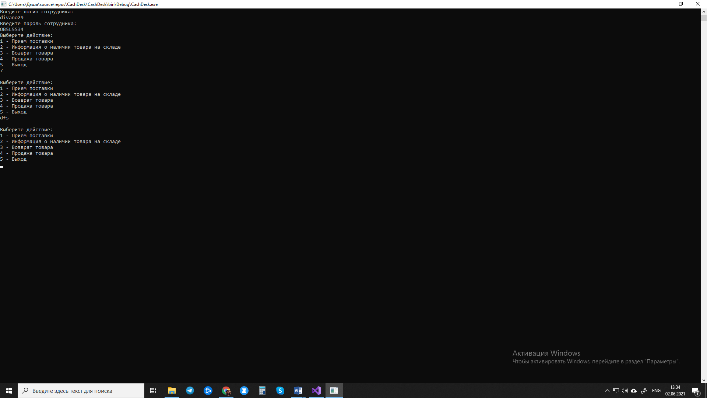Select the CashDesk console taskbar button
This screenshot has height=398, width=707.
tap(334, 391)
